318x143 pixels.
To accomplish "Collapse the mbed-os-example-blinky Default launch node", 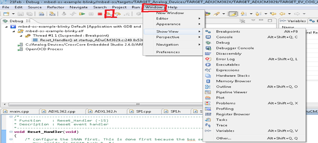I will tap(6, 27).
